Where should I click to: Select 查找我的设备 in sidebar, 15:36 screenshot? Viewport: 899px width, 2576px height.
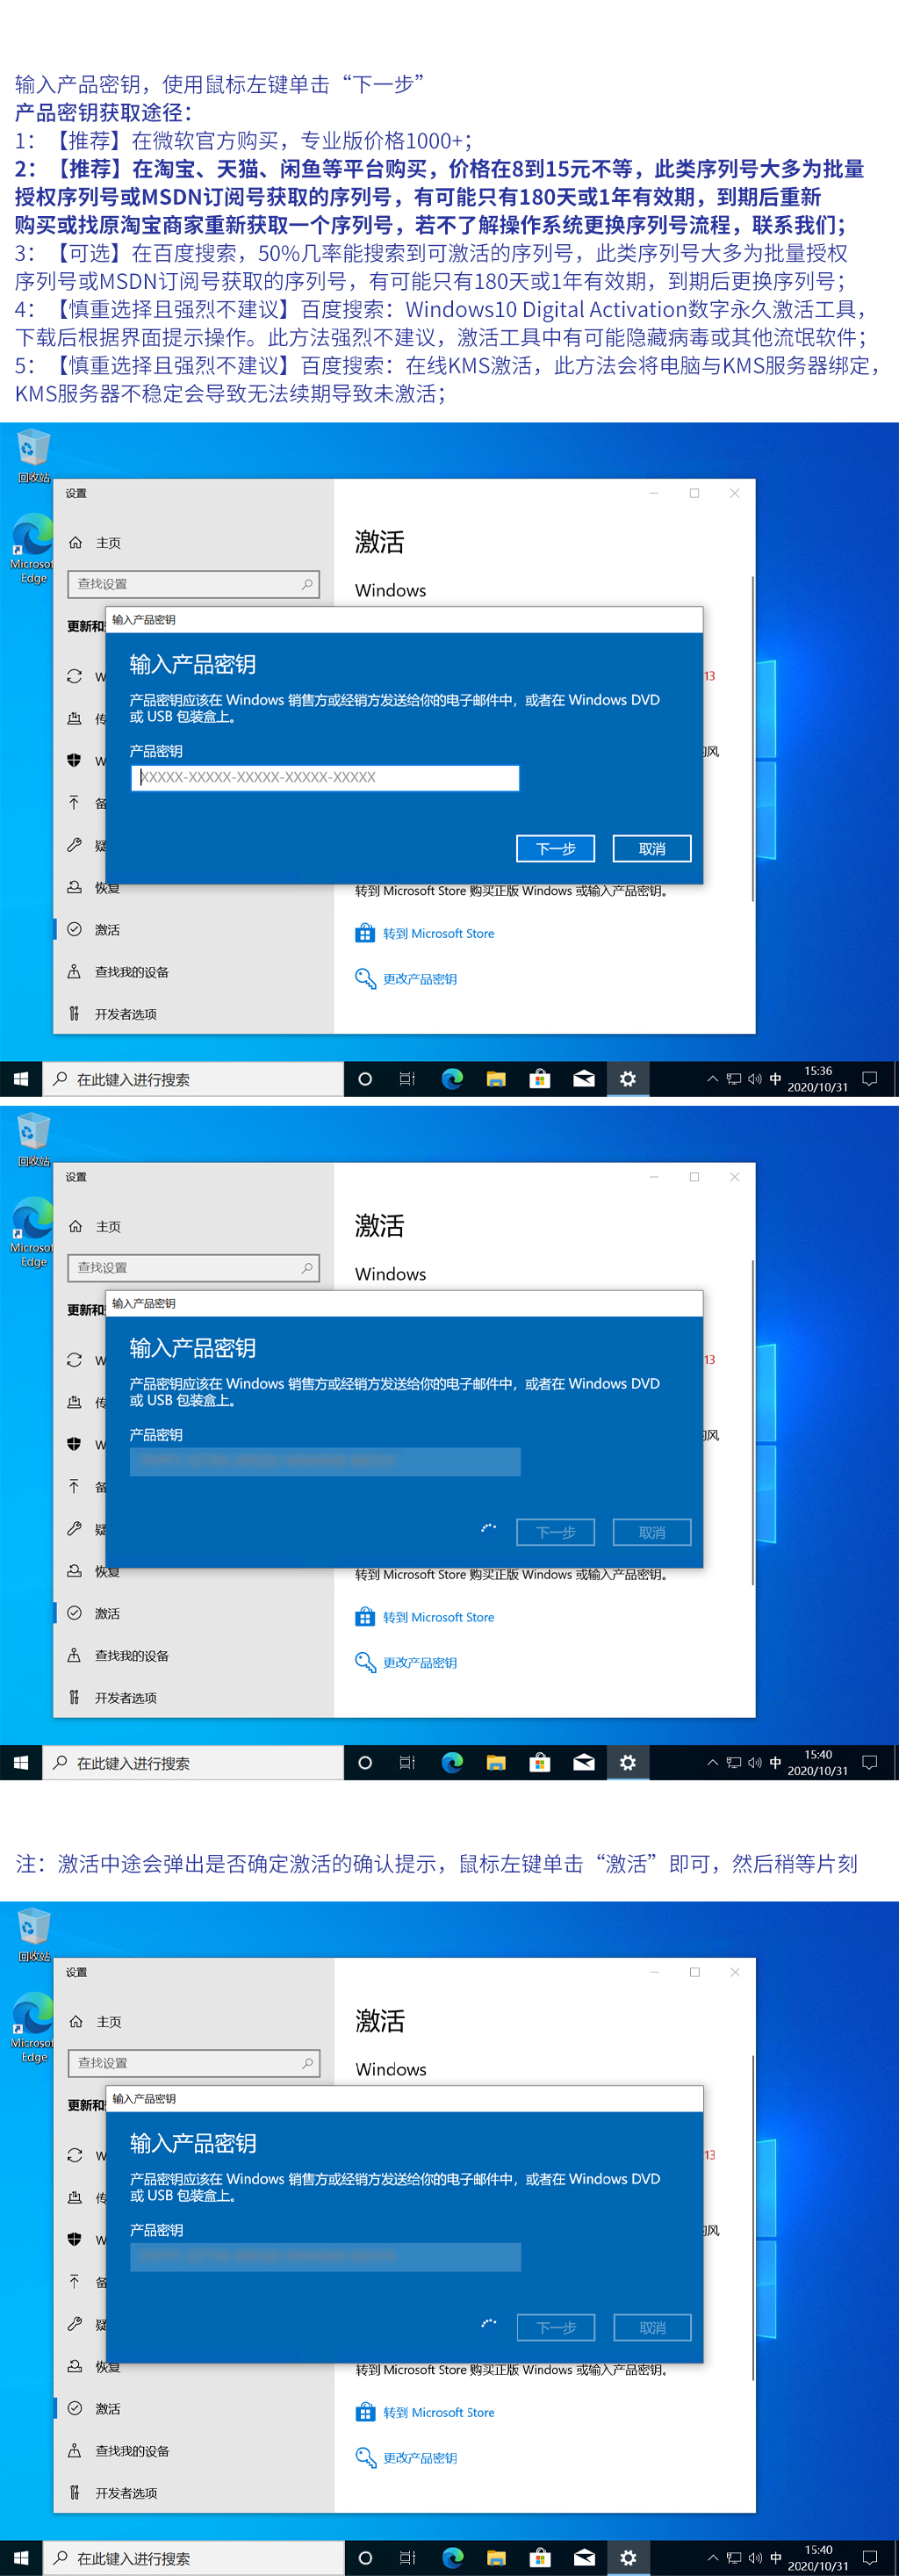tap(118, 971)
